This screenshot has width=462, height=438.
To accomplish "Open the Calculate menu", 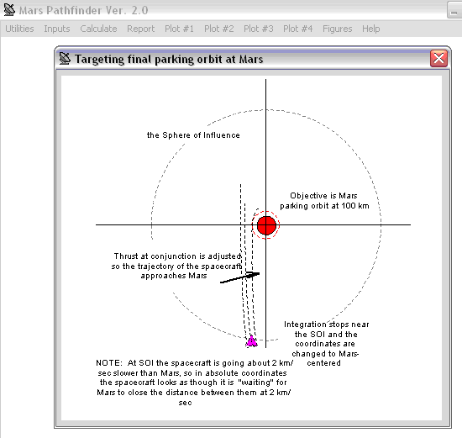I will tap(98, 29).
